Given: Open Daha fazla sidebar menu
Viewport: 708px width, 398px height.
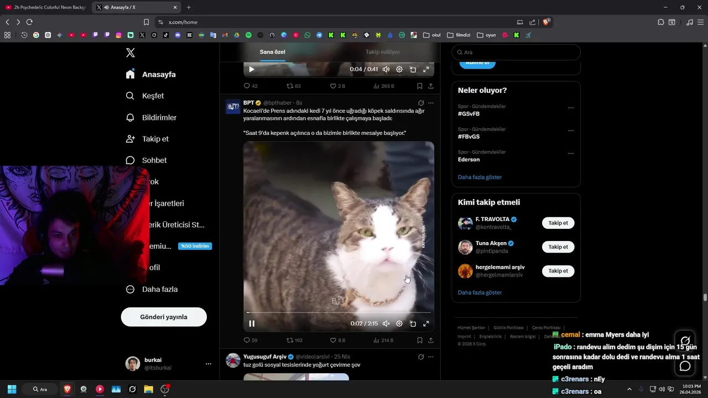Looking at the screenshot, I should click(152, 289).
